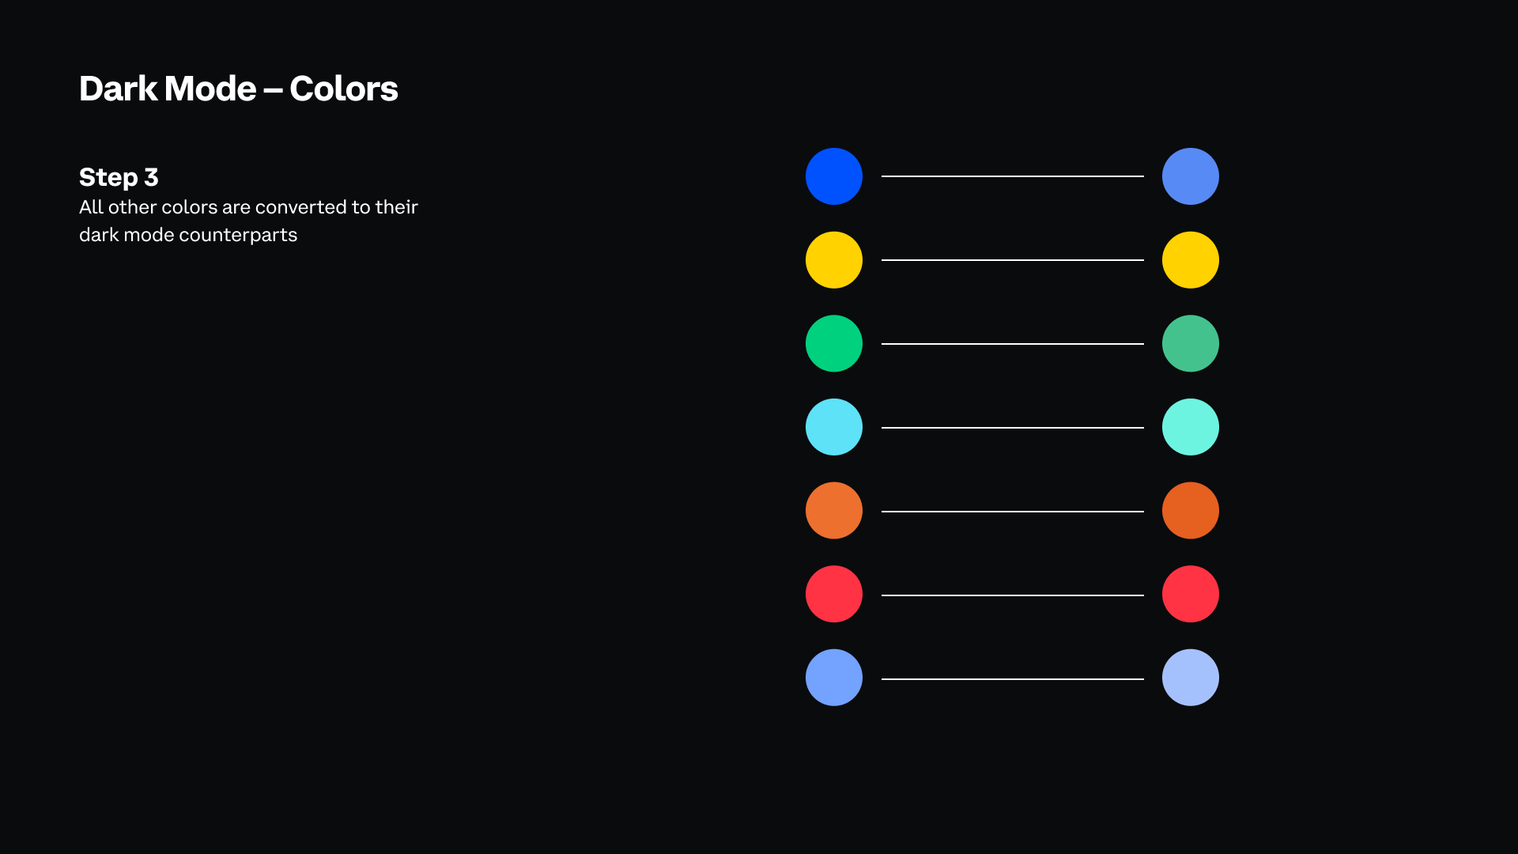Click the "Dark Mode – Colors" title
The height and width of the screenshot is (854, 1518).
(238, 89)
